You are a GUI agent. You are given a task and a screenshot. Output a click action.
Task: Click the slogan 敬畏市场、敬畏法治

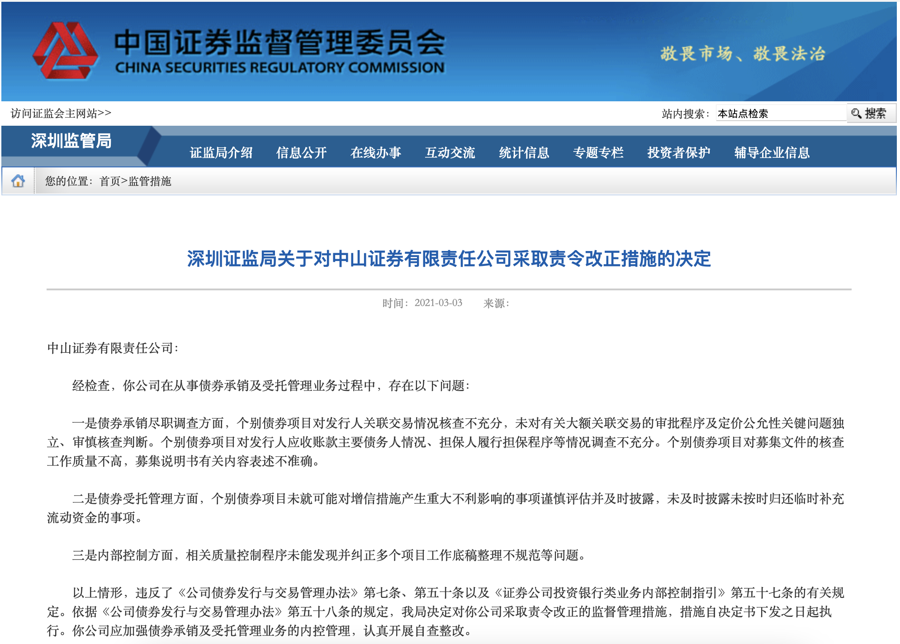point(743,54)
